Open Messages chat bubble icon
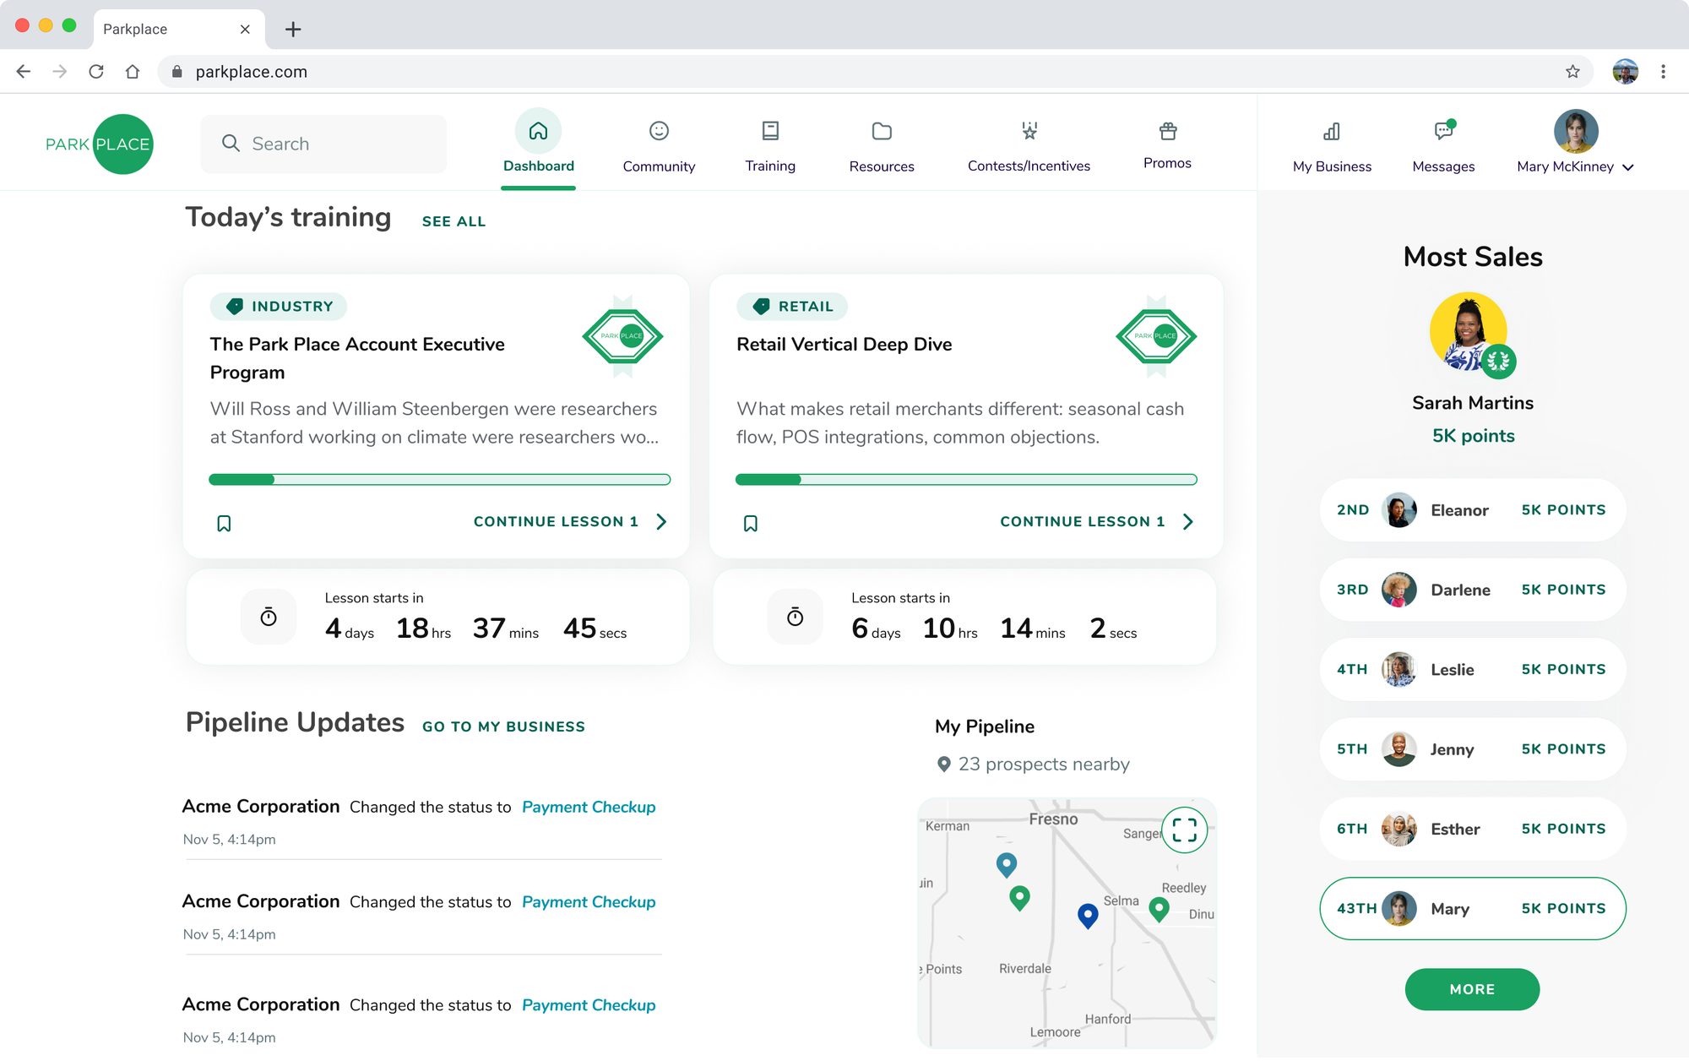This screenshot has width=1689, height=1061. (1444, 130)
